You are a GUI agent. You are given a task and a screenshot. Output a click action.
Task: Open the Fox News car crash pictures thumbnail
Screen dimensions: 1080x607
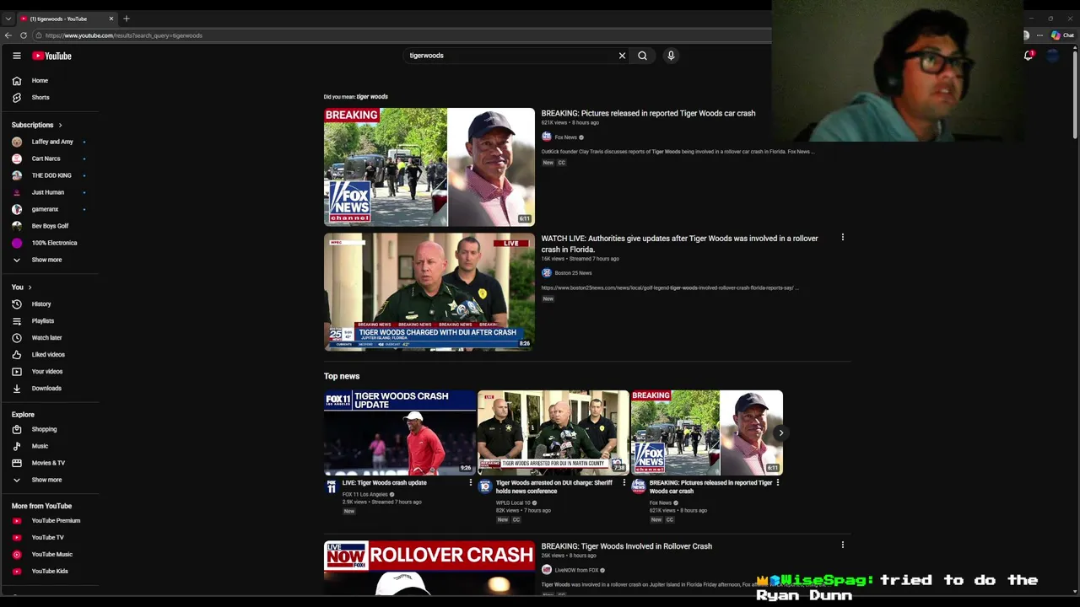tap(429, 167)
